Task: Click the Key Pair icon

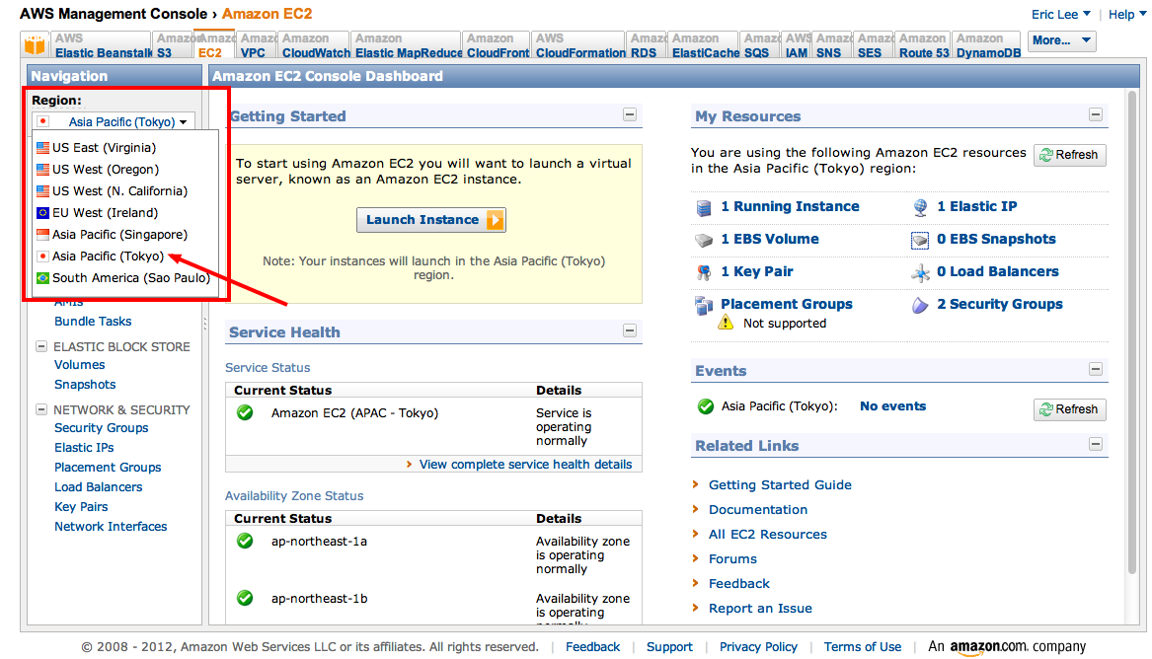Action: (703, 272)
